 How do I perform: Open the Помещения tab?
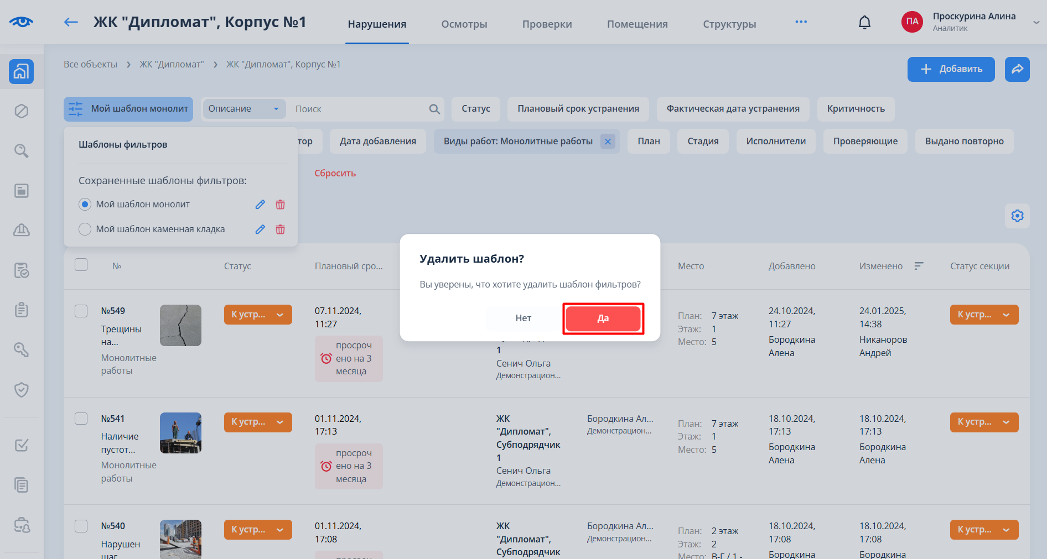pos(637,24)
